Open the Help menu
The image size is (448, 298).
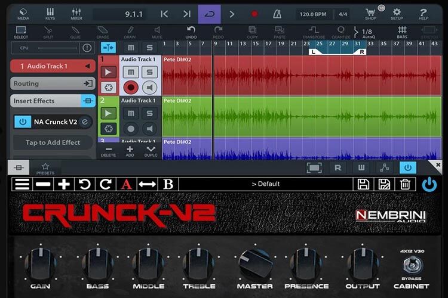pos(423,14)
